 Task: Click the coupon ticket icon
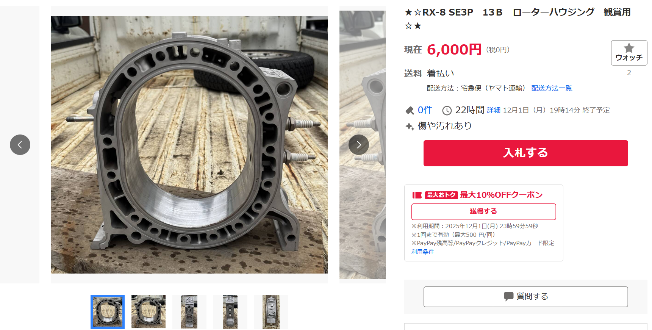pyautogui.click(x=417, y=195)
